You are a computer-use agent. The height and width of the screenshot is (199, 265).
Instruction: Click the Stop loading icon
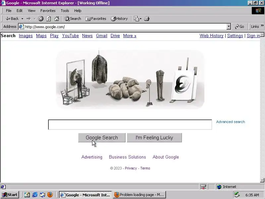41,19
